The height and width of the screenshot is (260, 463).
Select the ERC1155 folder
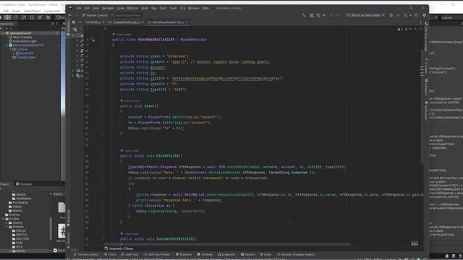tap(20, 239)
